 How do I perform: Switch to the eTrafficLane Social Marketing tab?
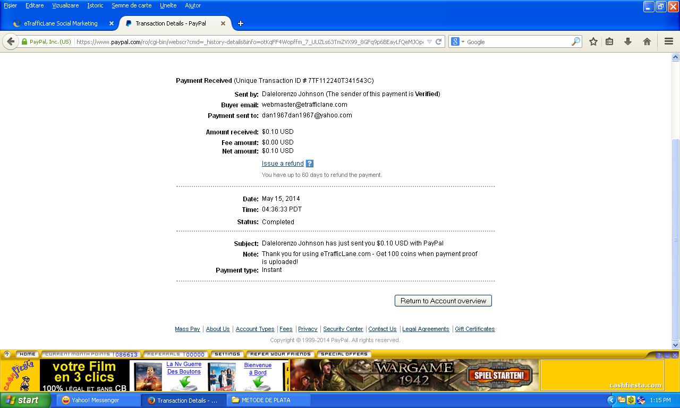pos(61,23)
